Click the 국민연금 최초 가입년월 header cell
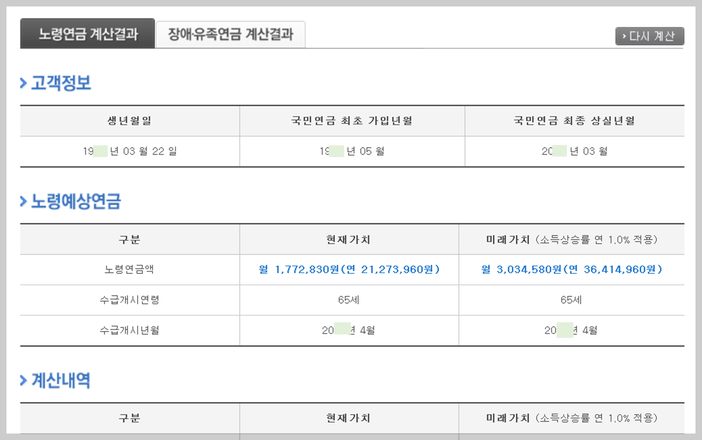 click(351, 121)
